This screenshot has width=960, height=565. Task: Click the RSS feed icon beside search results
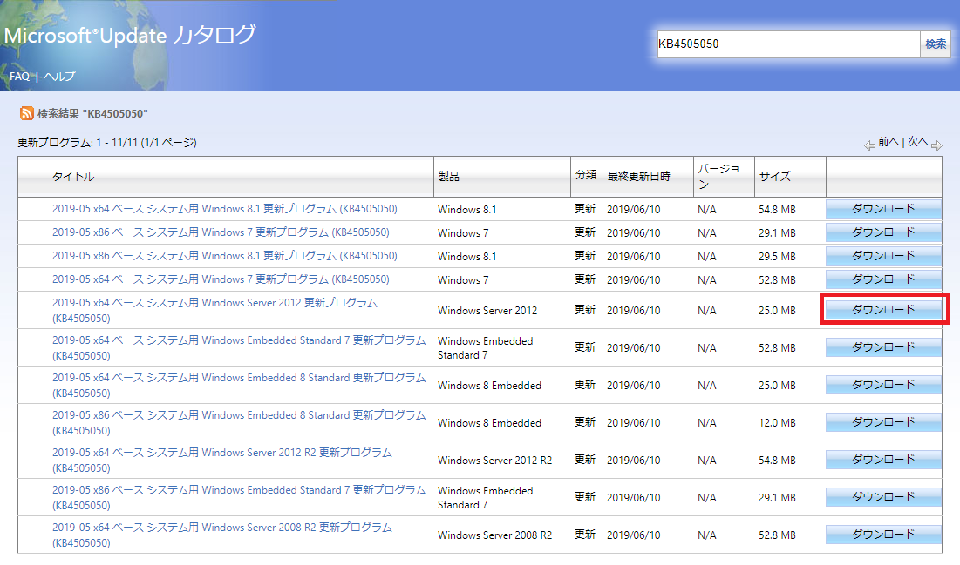26,113
